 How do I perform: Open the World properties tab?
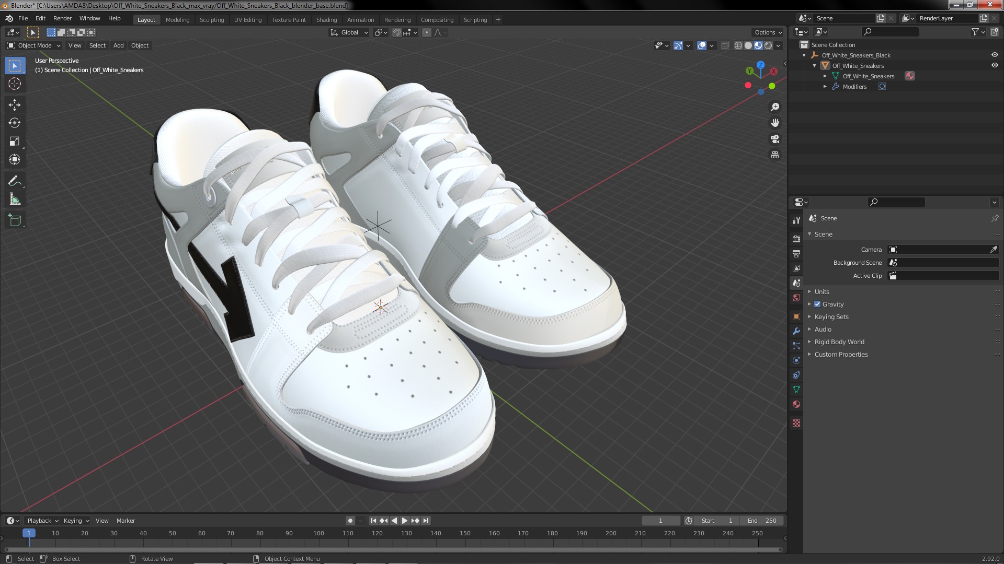click(796, 298)
